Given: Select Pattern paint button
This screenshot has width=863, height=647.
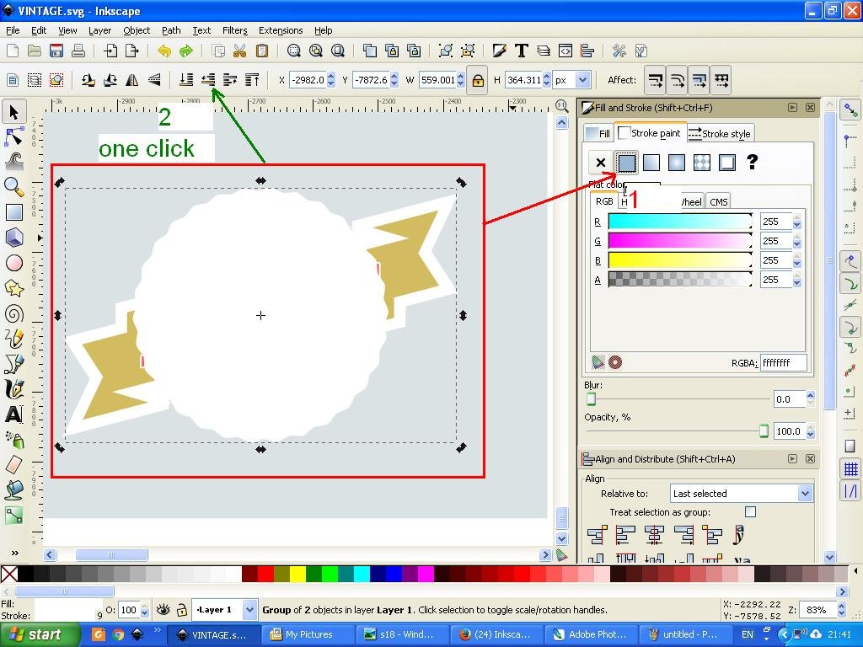Looking at the screenshot, I should 702,163.
